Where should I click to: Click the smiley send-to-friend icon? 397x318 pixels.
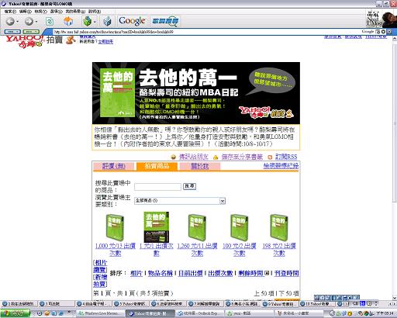(x=174, y=157)
